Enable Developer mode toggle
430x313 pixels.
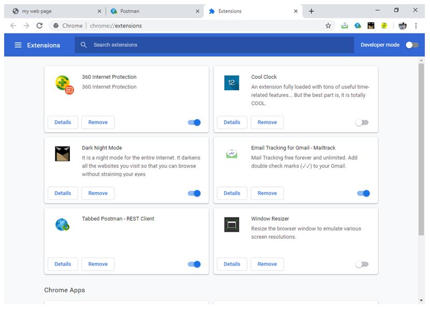point(412,45)
